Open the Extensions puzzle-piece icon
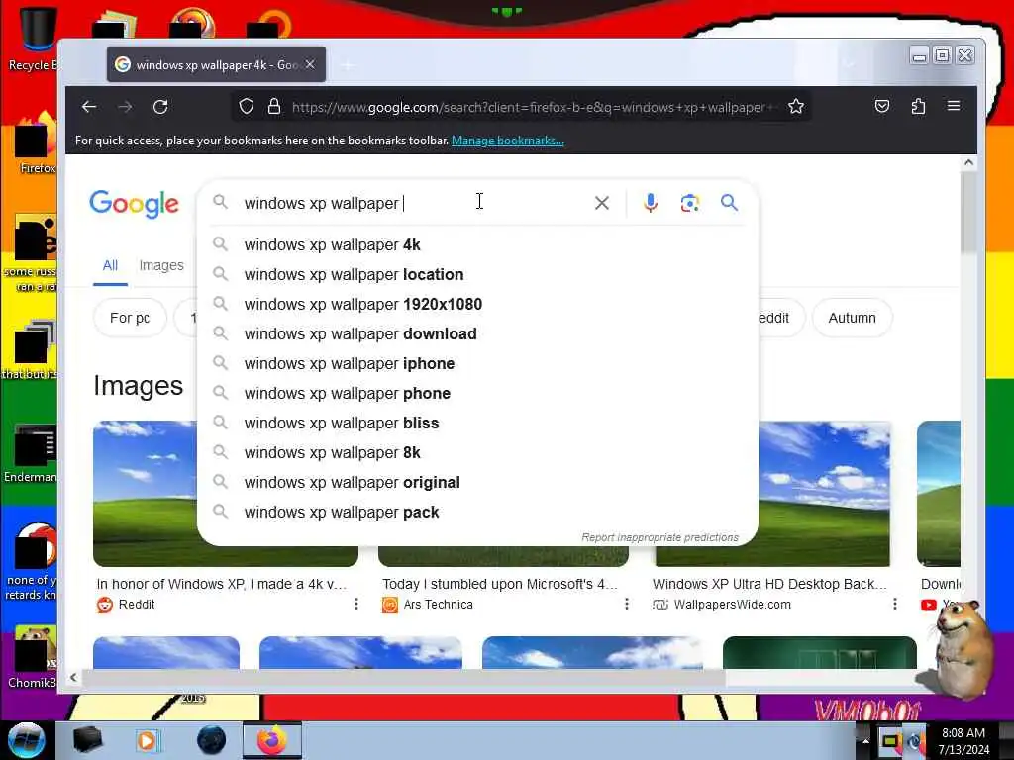 coord(918,107)
